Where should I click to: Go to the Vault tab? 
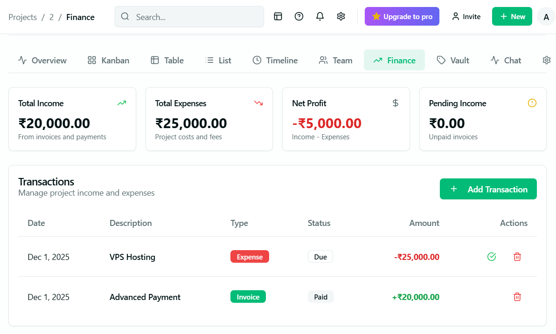click(x=453, y=60)
